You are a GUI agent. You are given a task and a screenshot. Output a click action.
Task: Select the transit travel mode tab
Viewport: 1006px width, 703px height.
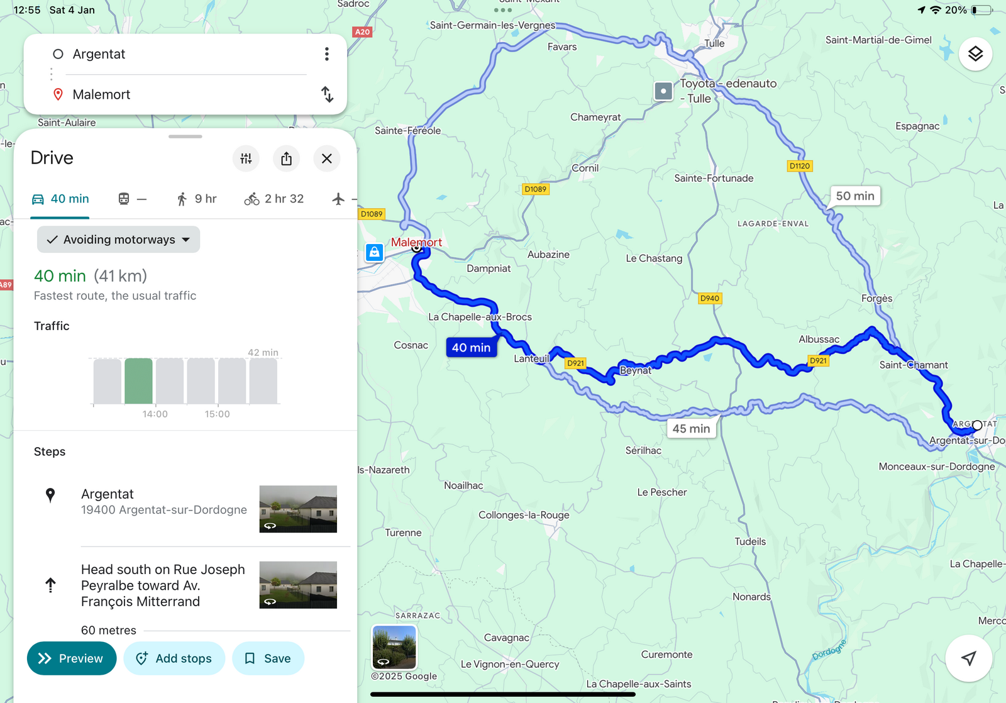(x=132, y=199)
